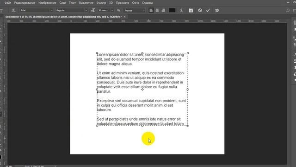Select the Без имени-1 document tab
This screenshot has height=167, width=296.
click(63, 17)
